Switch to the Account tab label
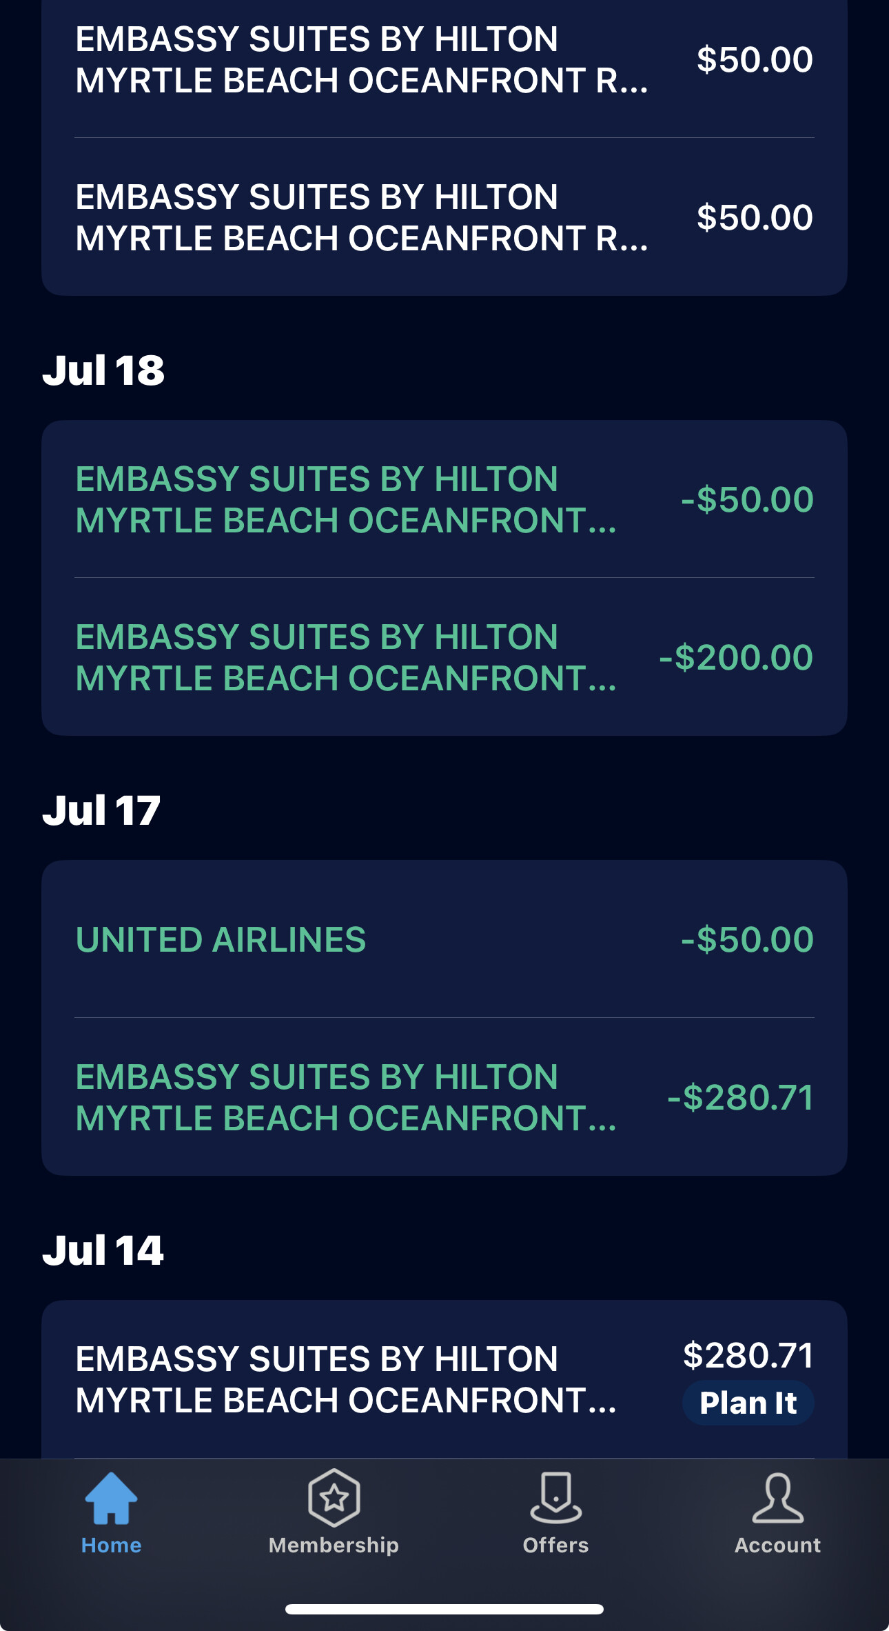Screen dimensions: 889x1631 tap(777, 1545)
